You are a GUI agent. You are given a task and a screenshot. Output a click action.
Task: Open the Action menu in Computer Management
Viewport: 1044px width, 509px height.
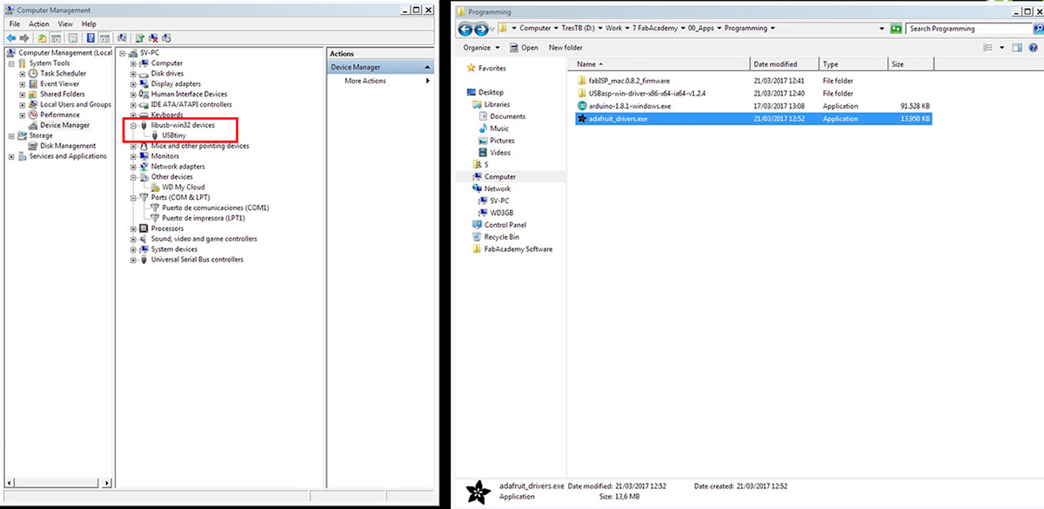(x=39, y=24)
